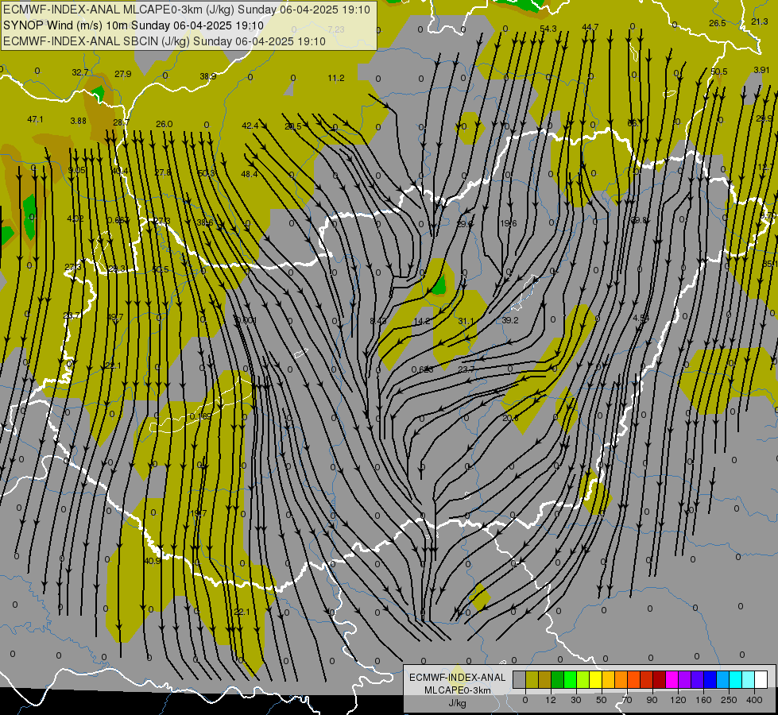The width and height of the screenshot is (778, 715).
Task: Click the map value 42.4
Action: coord(250,126)
